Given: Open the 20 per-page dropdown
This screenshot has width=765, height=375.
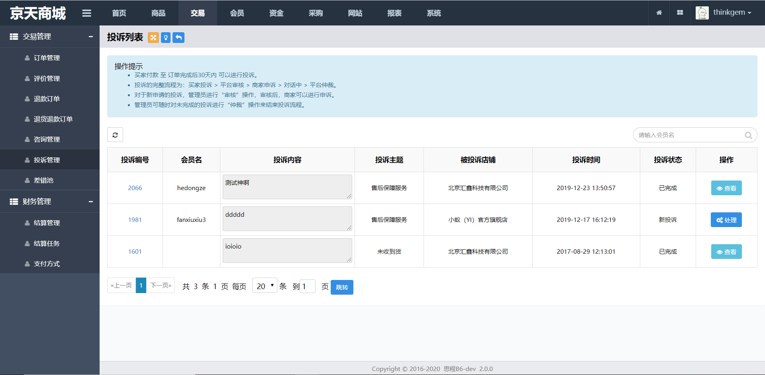Looking at the screenshot, I should pos(265,286).
